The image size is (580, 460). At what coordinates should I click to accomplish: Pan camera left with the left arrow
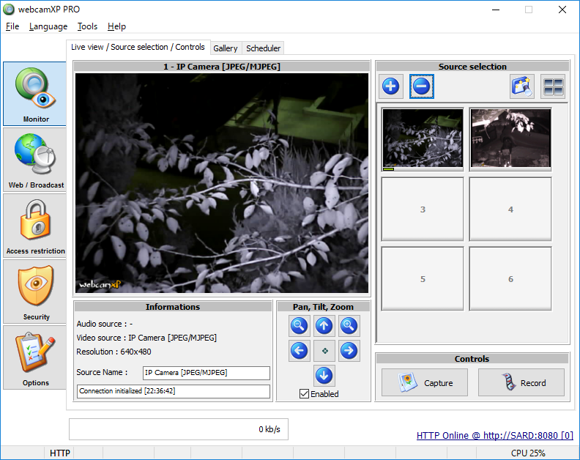pyautogui.click(x=299, y=350)
